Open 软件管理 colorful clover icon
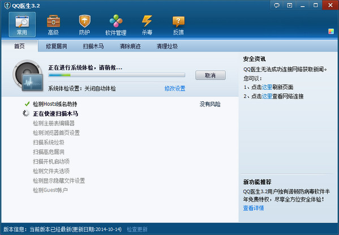339x235 pixels. click(x=116, y=24)
